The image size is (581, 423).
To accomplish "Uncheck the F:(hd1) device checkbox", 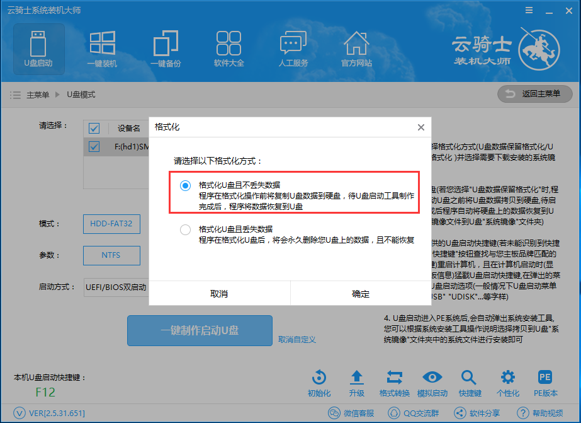I will [x=94, y=147].
